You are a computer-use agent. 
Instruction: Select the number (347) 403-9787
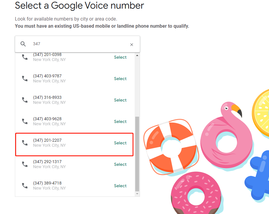120,79
